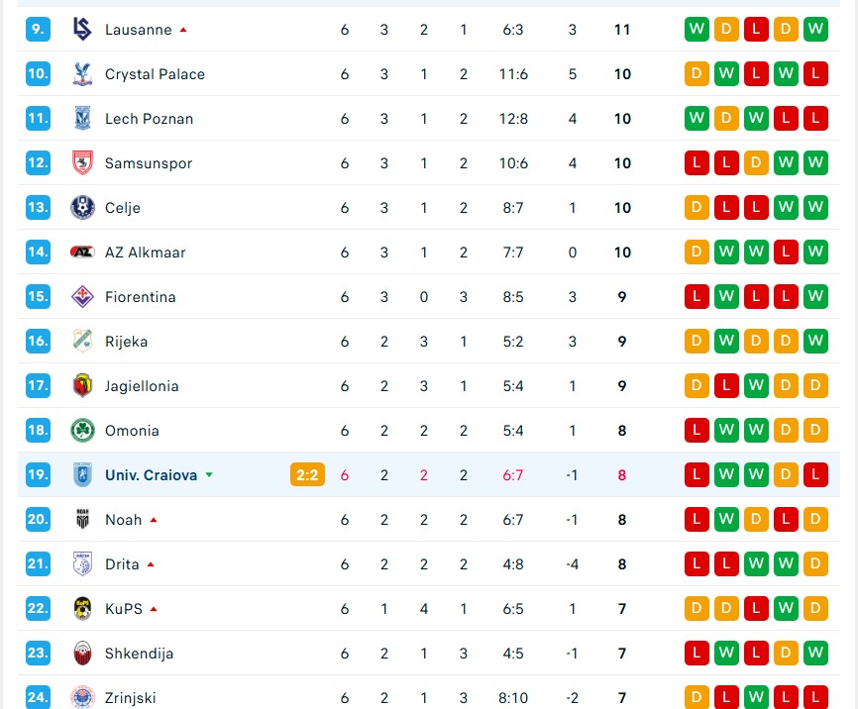Click the red up arrow beside Noah
The image size is (858, 709).
click(x=154, y=520)
